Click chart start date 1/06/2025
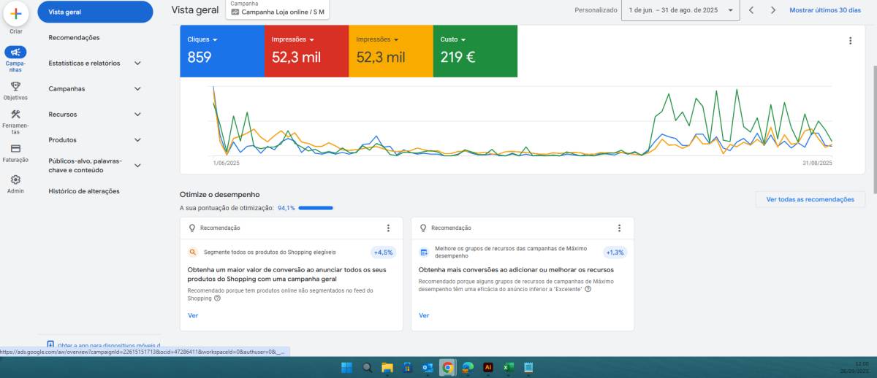The width and height of the screenshot is (877, 378). (227, 163)
